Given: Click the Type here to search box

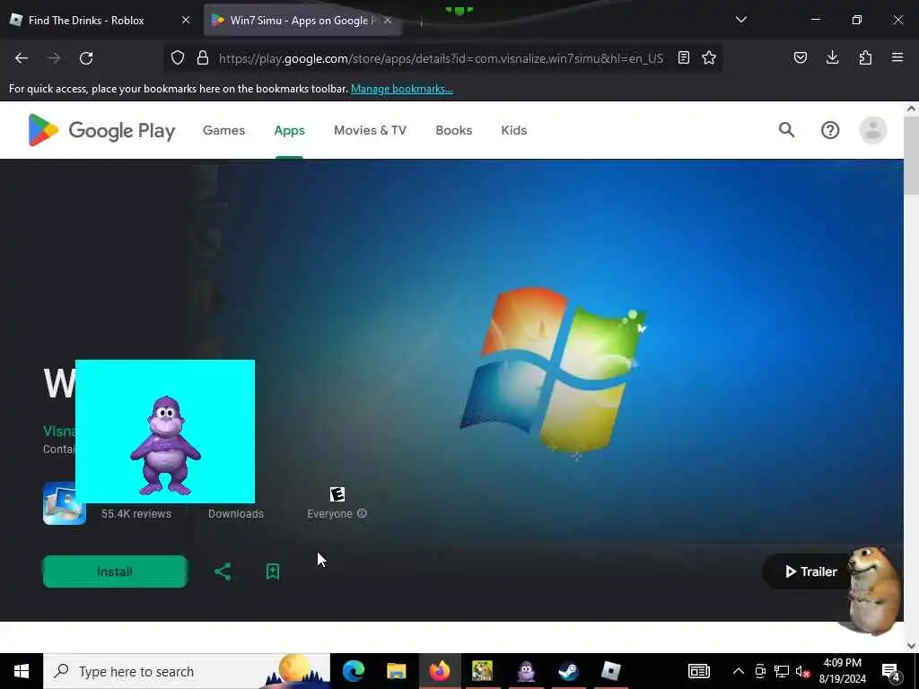Looking at the screenshot, I should pos(187,671).
